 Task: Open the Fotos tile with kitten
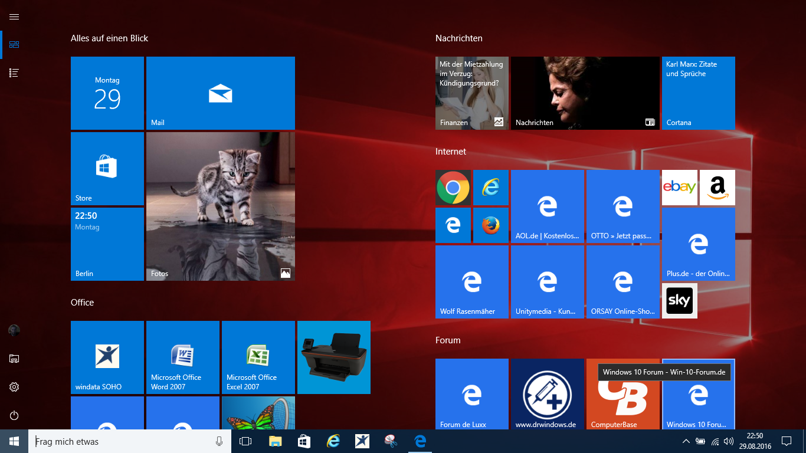tap(221, 206)
